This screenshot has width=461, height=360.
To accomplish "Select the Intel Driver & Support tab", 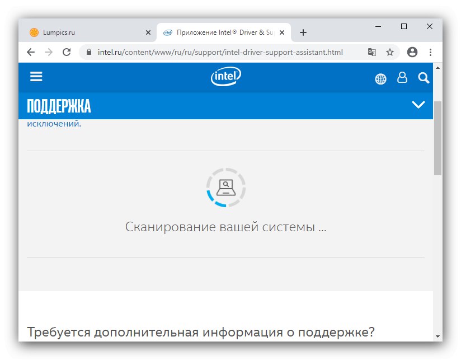I will [223, 32].
